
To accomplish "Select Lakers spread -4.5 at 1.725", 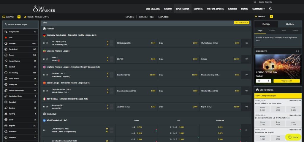I will [x=136, y=127].
